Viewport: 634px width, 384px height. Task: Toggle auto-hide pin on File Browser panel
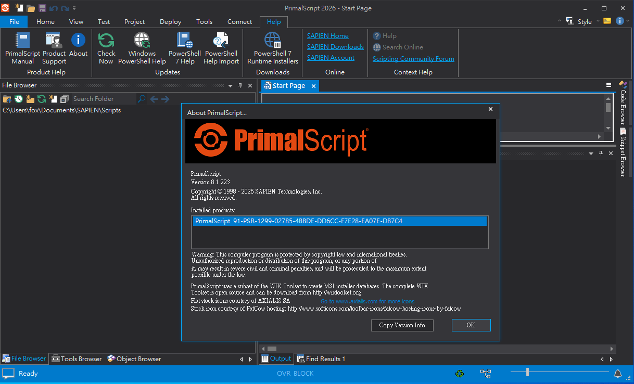point(240,86)
